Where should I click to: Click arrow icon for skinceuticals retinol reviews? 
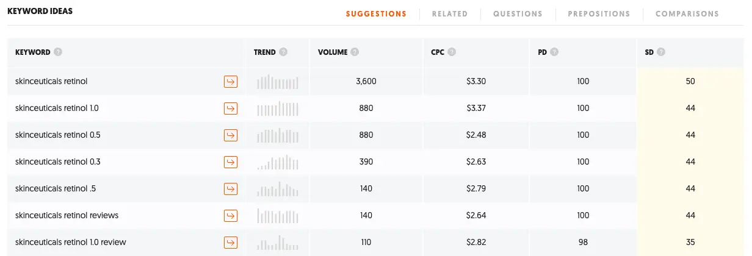click(231, 216)
